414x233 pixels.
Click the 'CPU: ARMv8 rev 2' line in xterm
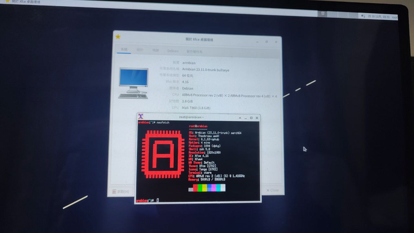(217, 176)
